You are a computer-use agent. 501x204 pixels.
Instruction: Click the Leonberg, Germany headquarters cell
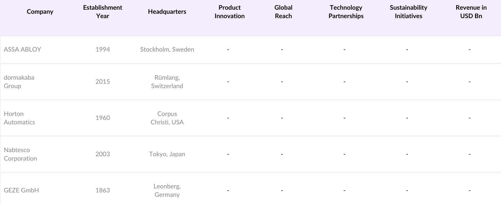(167, 190)
